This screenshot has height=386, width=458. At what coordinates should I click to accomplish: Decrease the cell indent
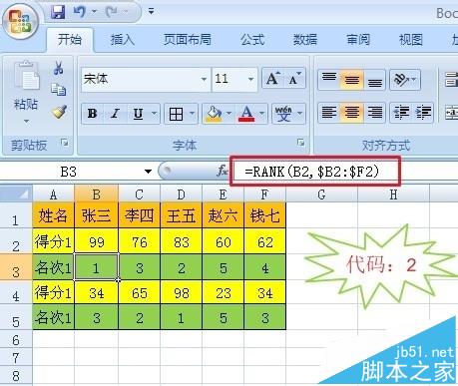(x=401, y=113)
